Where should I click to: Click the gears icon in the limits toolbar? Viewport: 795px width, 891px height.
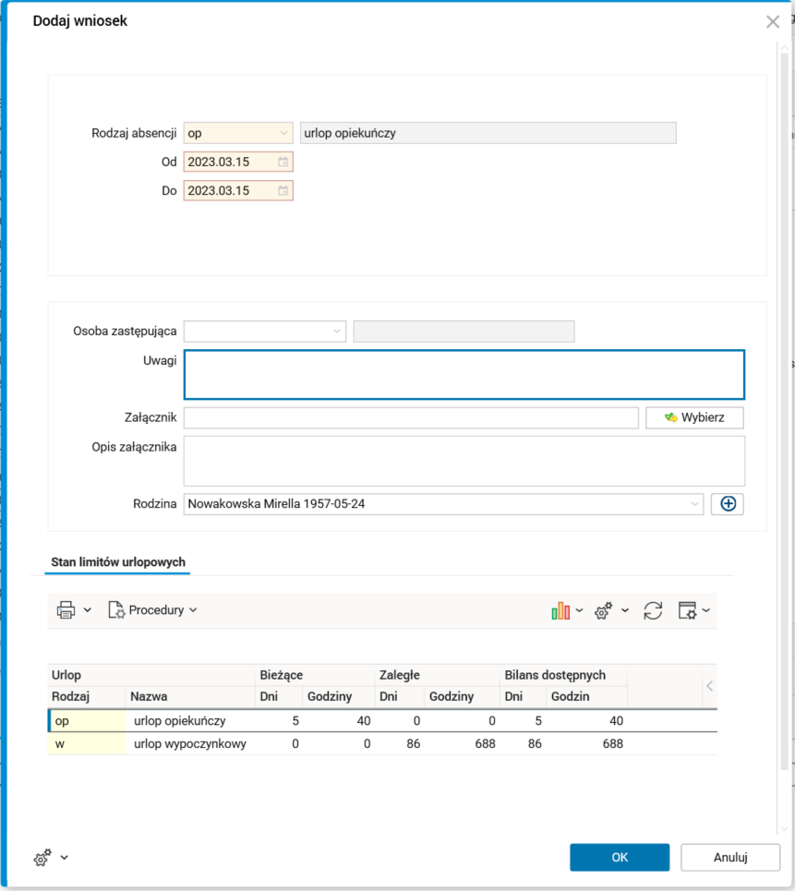tap(604, 610)
